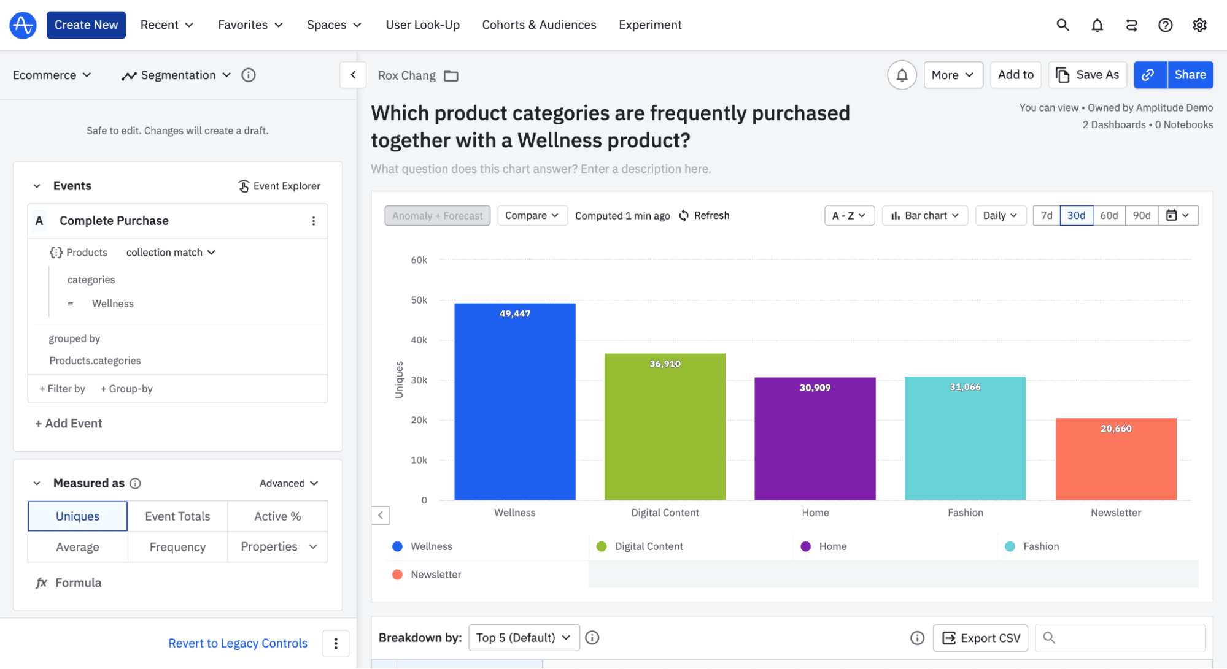Select the 90d time range
The image size is (1227, 669).
click(x=1141, y=215)
